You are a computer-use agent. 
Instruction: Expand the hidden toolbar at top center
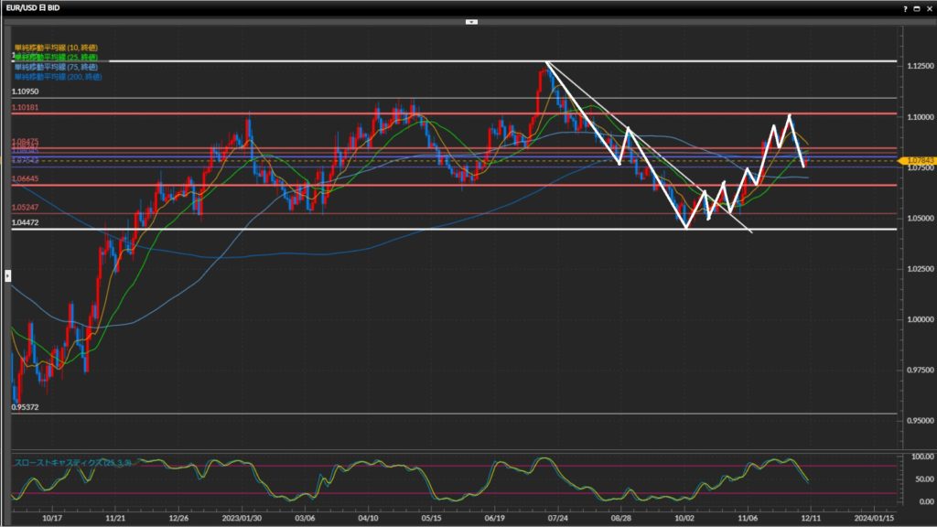click(471, 20)
